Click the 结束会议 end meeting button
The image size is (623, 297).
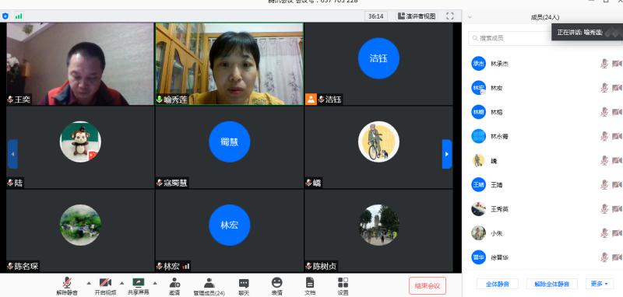click(x=428, y=285)
